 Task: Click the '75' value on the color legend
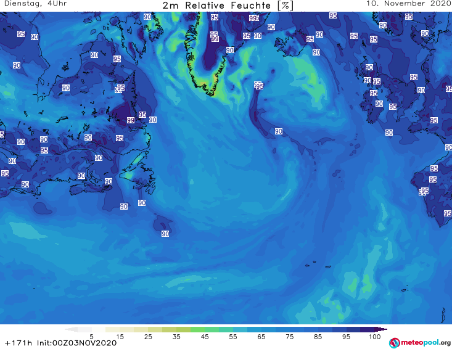pos(289,337)
